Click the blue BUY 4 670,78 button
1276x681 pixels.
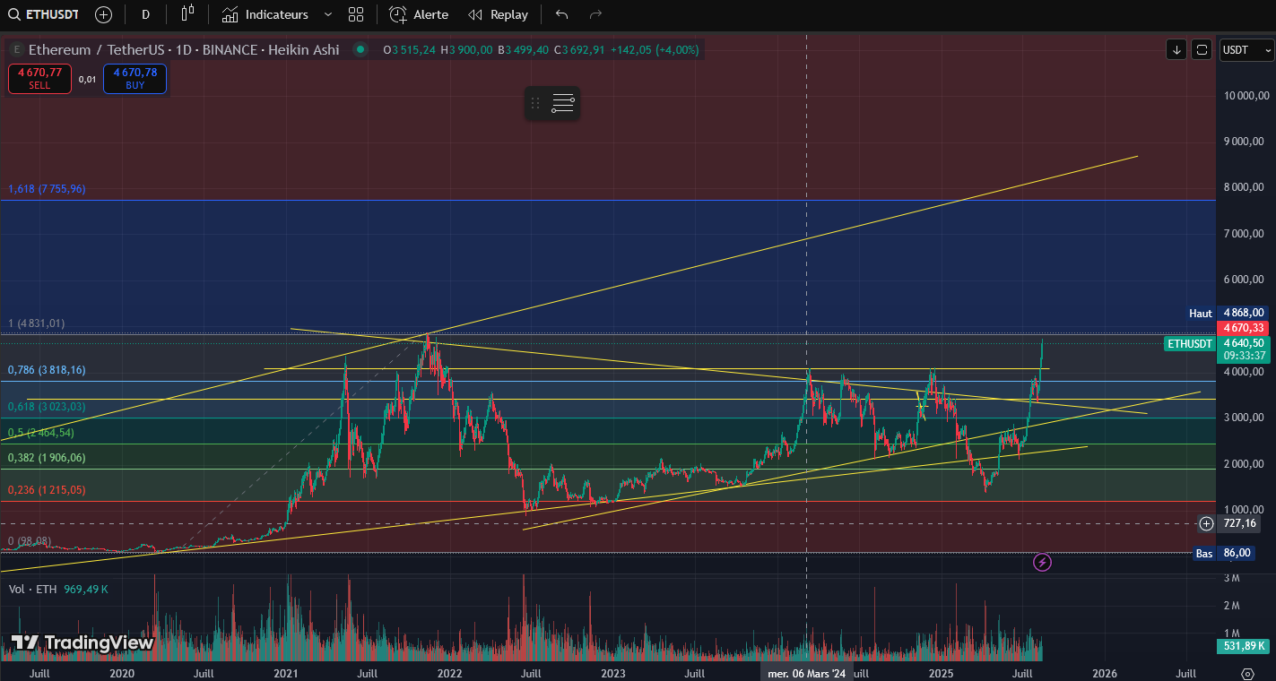pyautogui.click(x=135, y=79)
